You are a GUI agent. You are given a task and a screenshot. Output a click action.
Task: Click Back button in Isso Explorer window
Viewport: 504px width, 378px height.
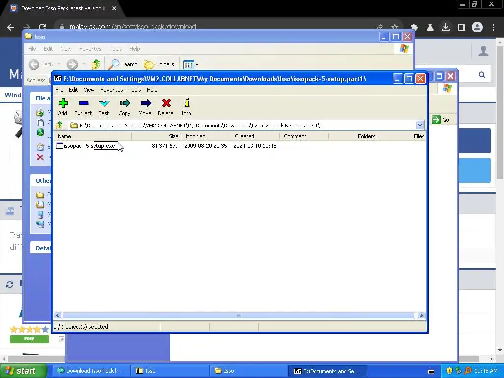(41, 64)
